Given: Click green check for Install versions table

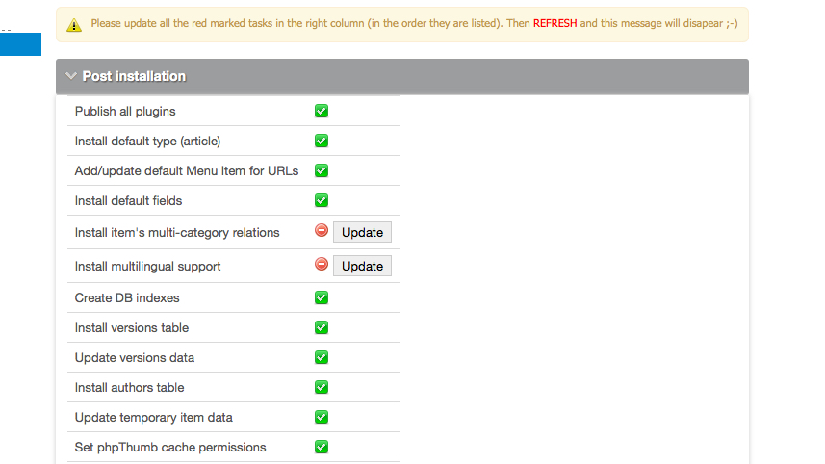Looking at the screenshot, I should [x=322, y=327].
